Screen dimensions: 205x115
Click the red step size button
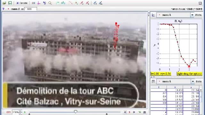129,112
